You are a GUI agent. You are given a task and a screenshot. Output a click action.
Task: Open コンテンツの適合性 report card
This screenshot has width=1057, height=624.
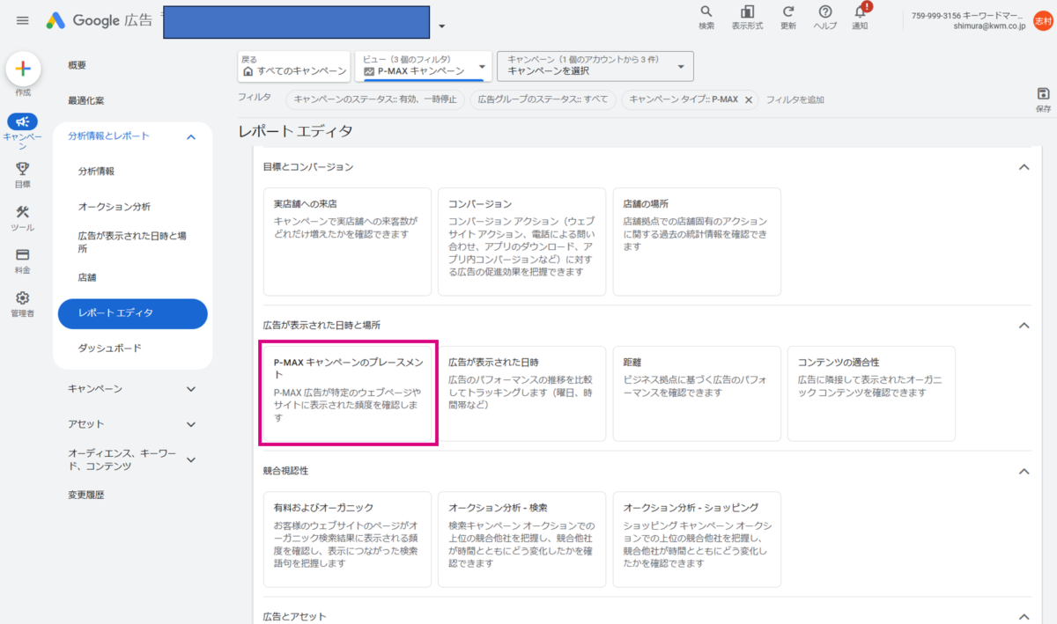coord(871,393)
